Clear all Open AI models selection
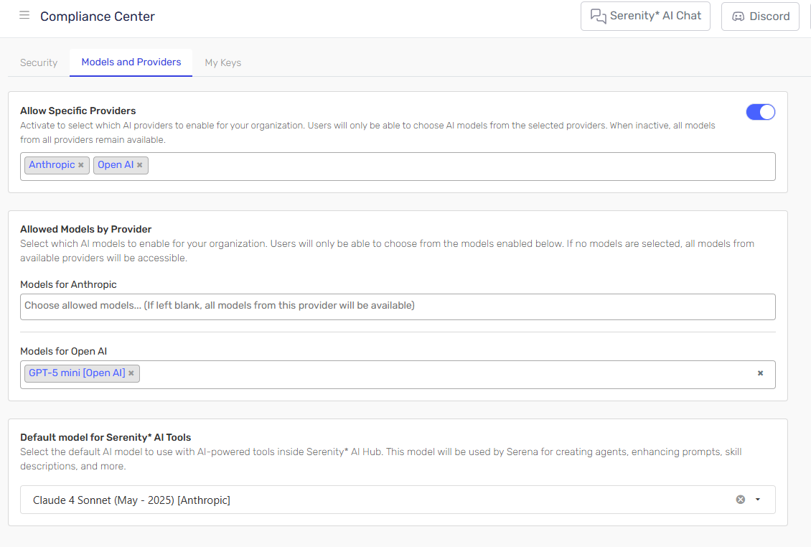811x547 pixels. [x=760, y=373]
